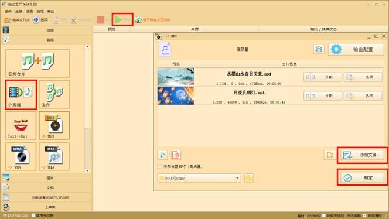This screenshot has height=219, width=389.
Task: Open the 音频合并 audio joiner tool
Action: pyautogui.click(x=37, y=63)
